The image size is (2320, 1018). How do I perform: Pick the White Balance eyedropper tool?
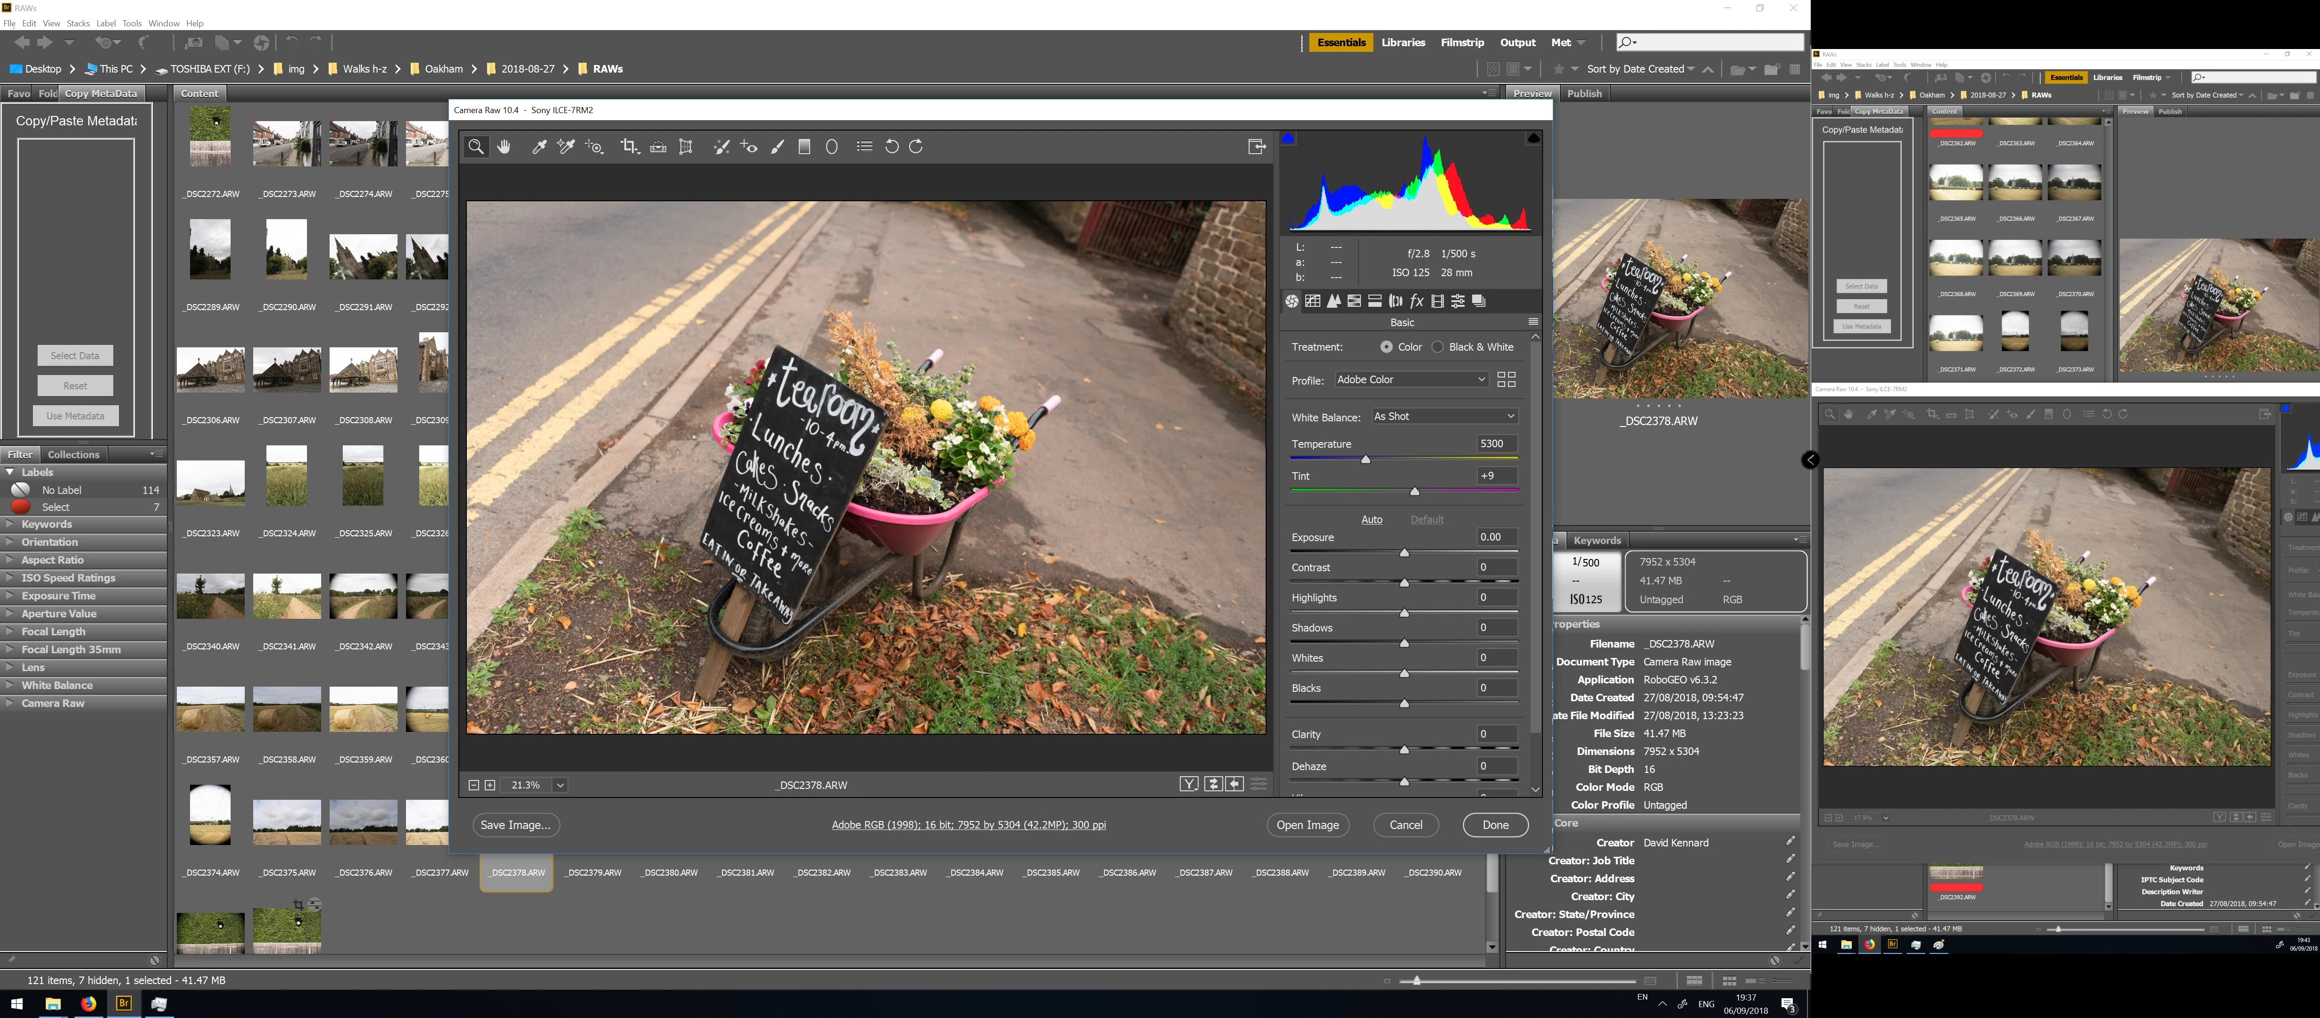(539, 147)
